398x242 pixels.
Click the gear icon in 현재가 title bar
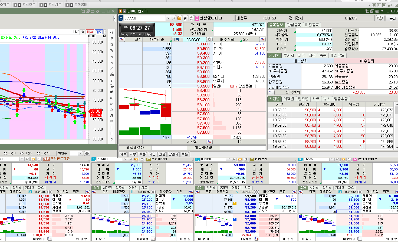[x=382, y=11]
